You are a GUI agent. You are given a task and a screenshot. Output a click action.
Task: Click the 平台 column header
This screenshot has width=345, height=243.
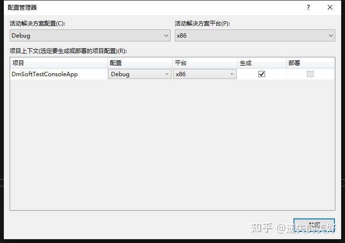205,63
